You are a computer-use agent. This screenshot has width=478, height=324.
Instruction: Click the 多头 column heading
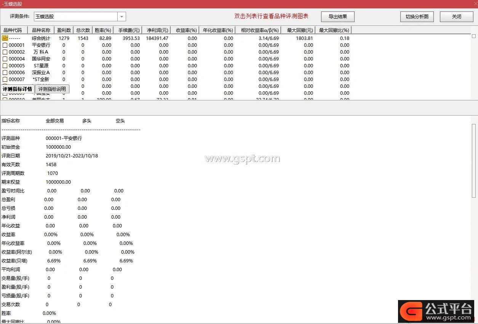pos(87,121)
